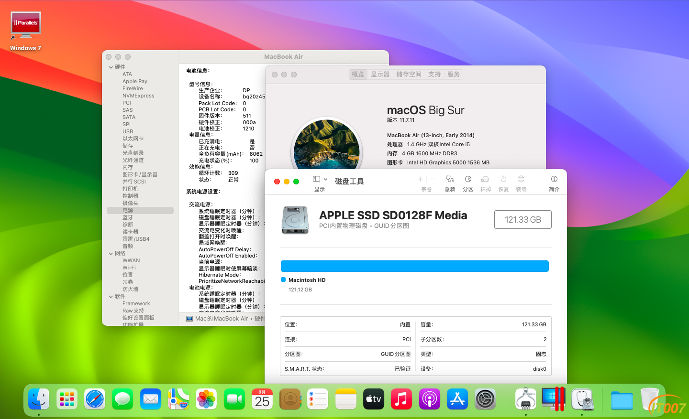This screenshot has width=689, height=419.
Task: Switch to the 概览 tab in About This Mac
Action: coord(358,75)
